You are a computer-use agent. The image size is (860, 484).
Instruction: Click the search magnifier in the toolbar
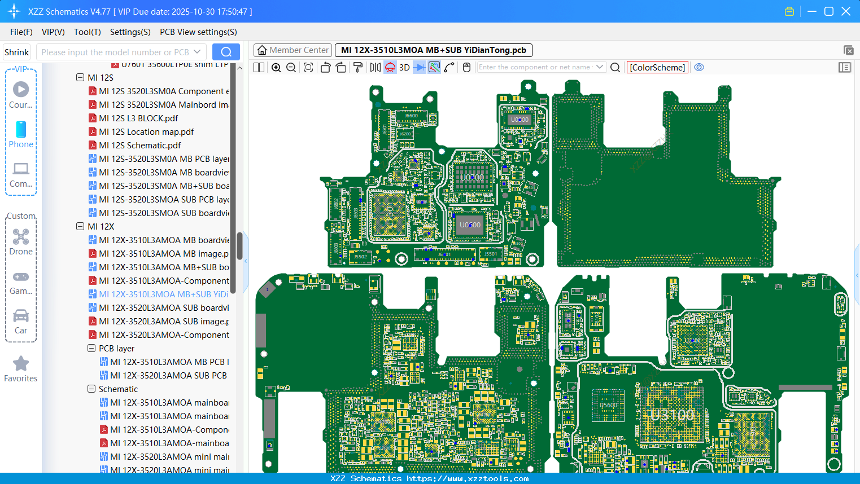(x=615, y=67)
